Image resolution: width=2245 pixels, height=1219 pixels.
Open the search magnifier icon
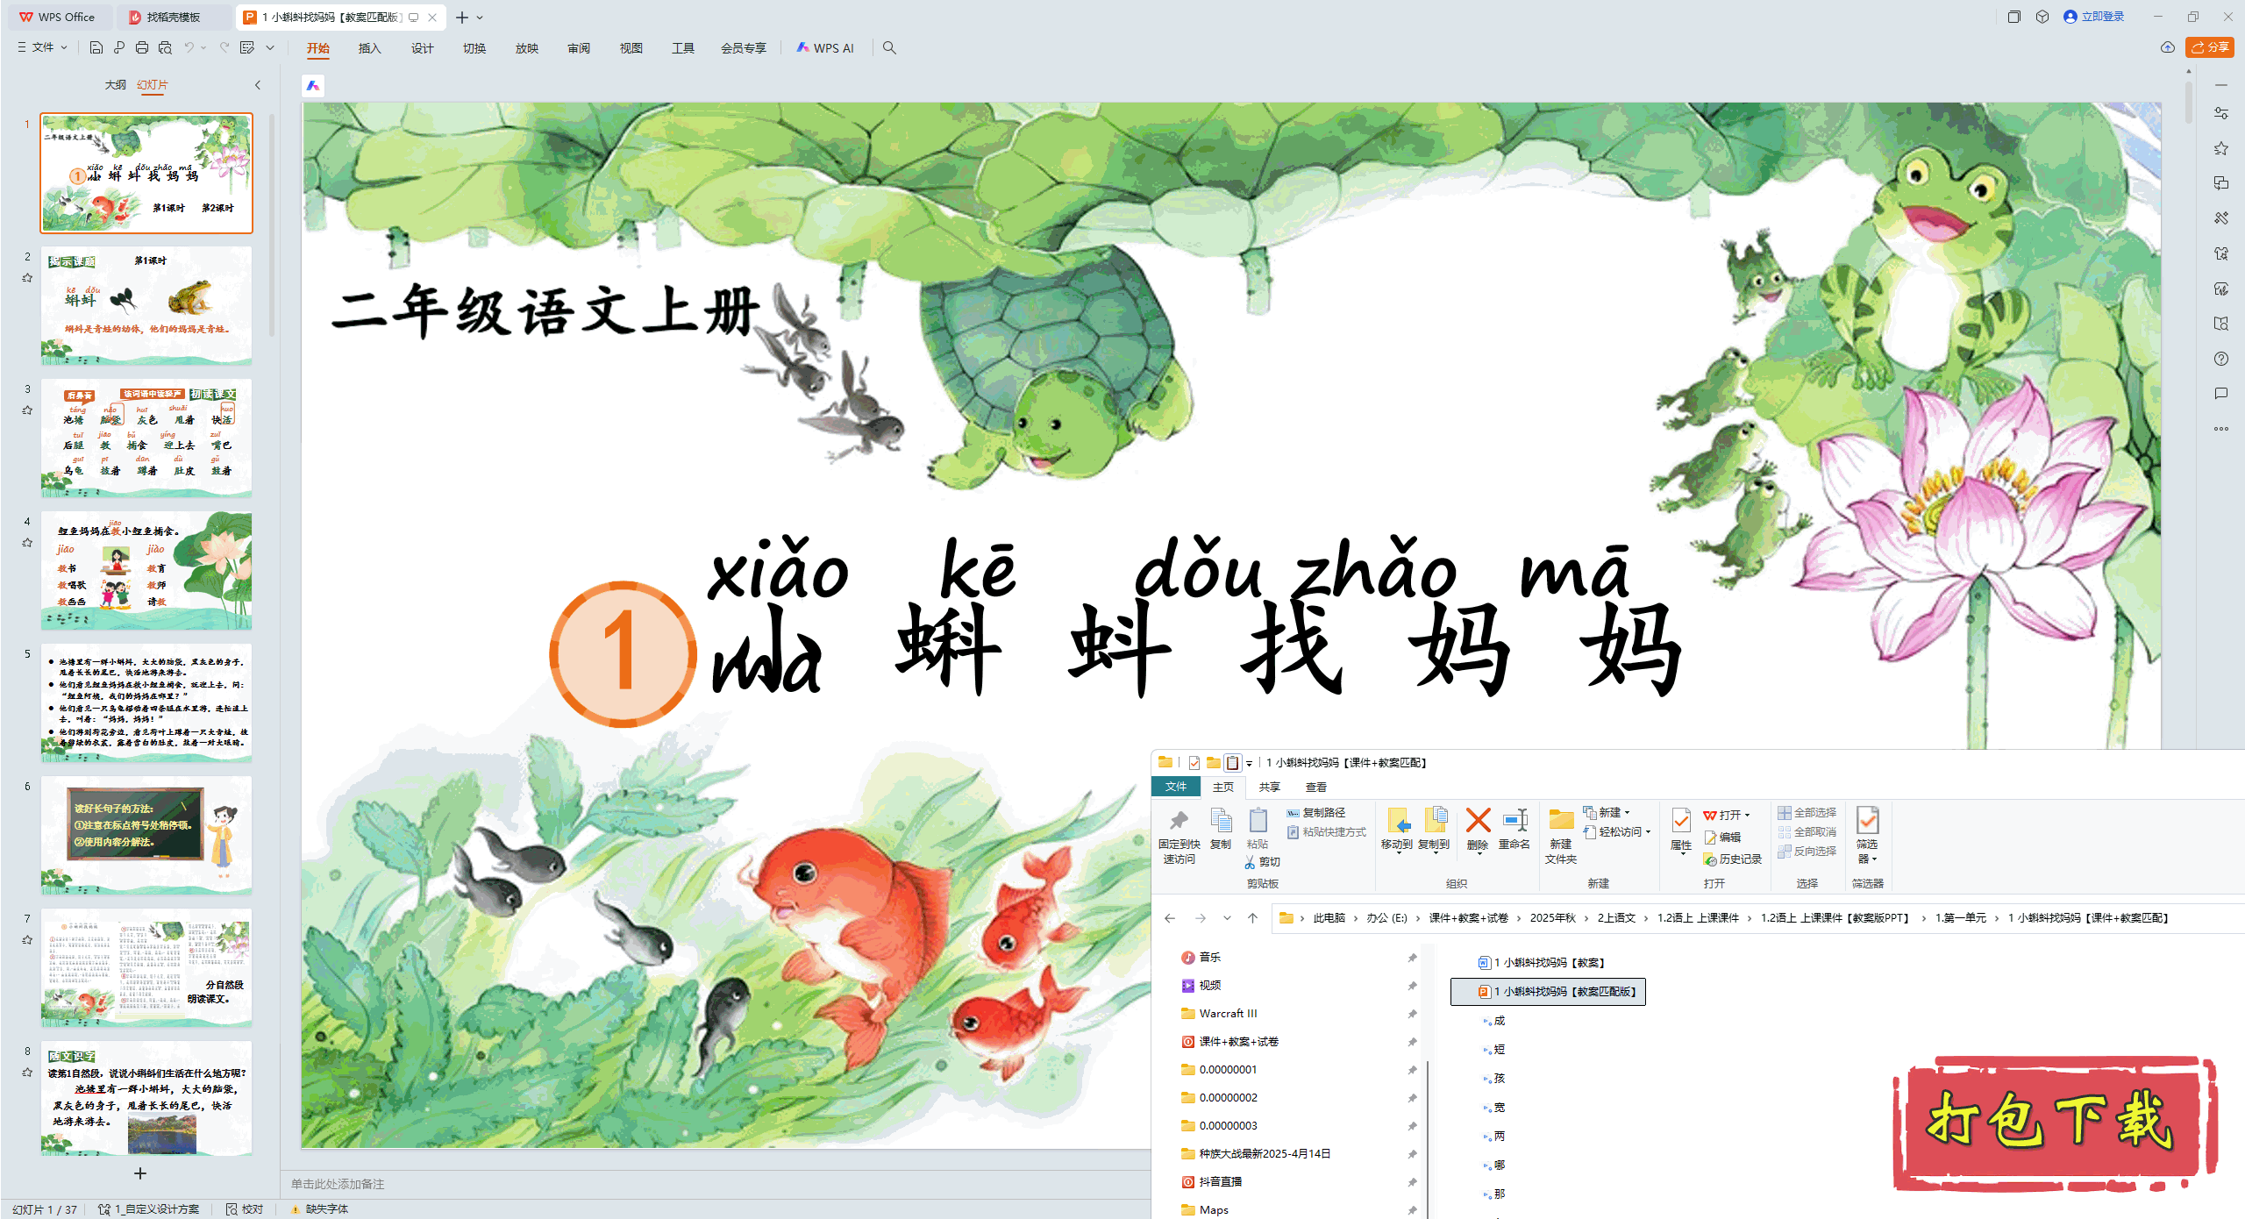coord(889,47)
